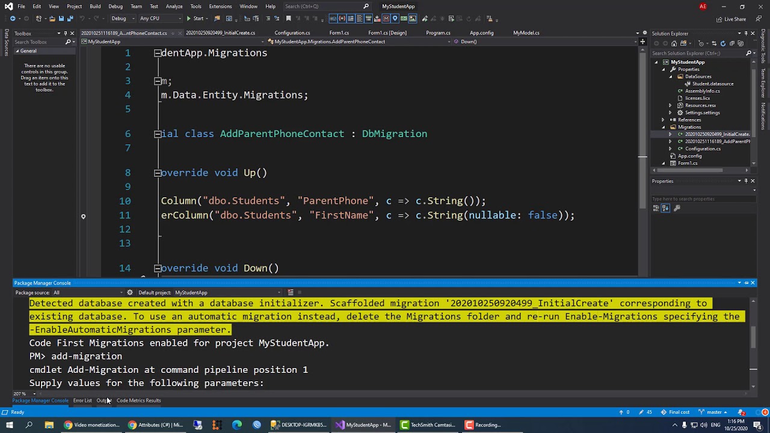Click the bookmark toolbar icon
The width and height of the screenshot is (770, 433).
click(x=288, y=18)
